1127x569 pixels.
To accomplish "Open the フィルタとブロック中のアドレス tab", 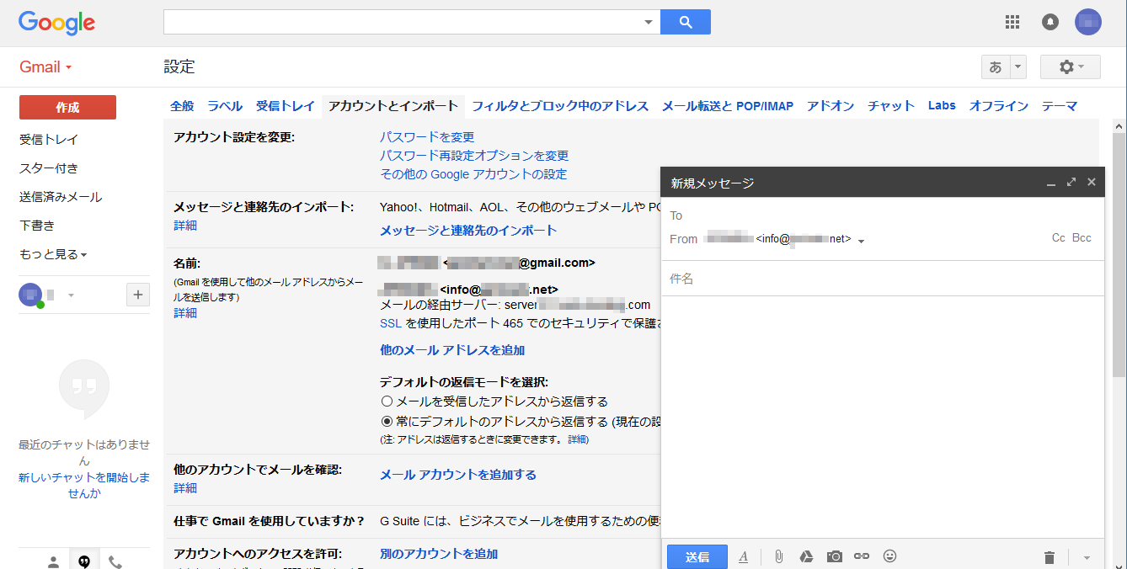I will coord(559,106).
